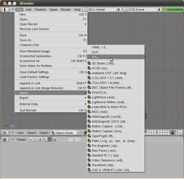Viewport: 184px width, 179px height.
Task: Choose Save in the File menu
Action: (x=51, y=35)
